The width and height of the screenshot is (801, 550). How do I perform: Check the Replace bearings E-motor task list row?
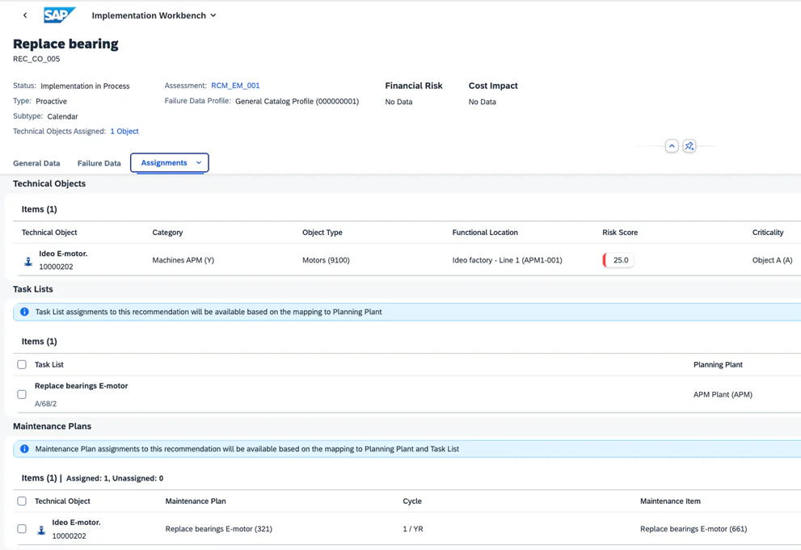pos(22,394)
